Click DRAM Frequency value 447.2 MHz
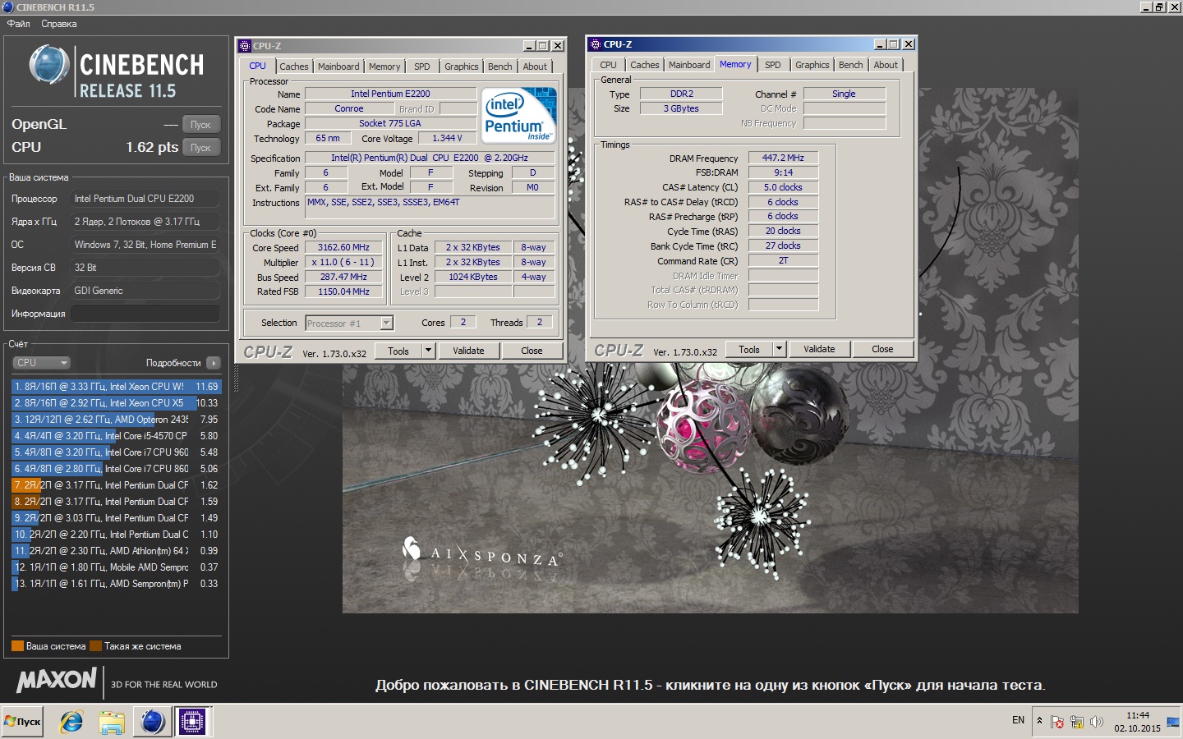Viewport: 1183px width, 739px height. (x=783, y=158)
